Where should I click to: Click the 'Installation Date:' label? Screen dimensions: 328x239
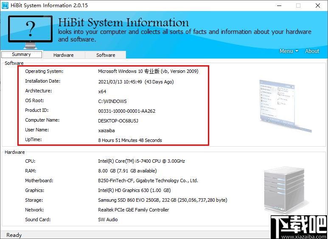point(43,81)
